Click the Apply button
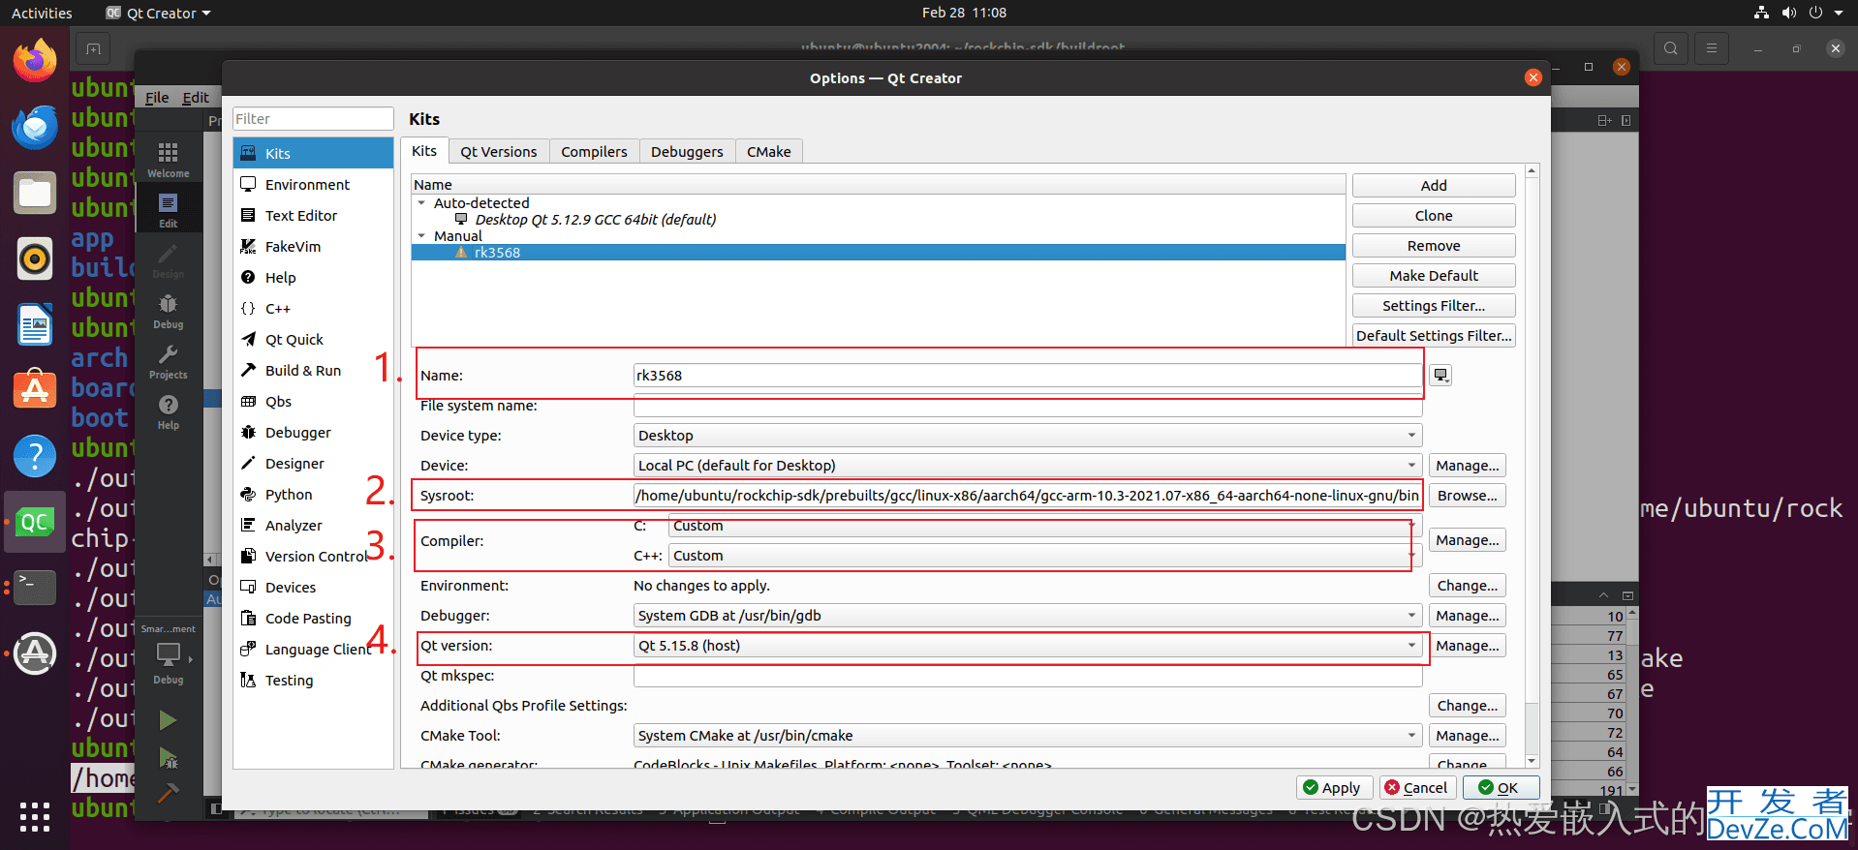Viewport: 1858px width, 850px height. pos(1332,787)
